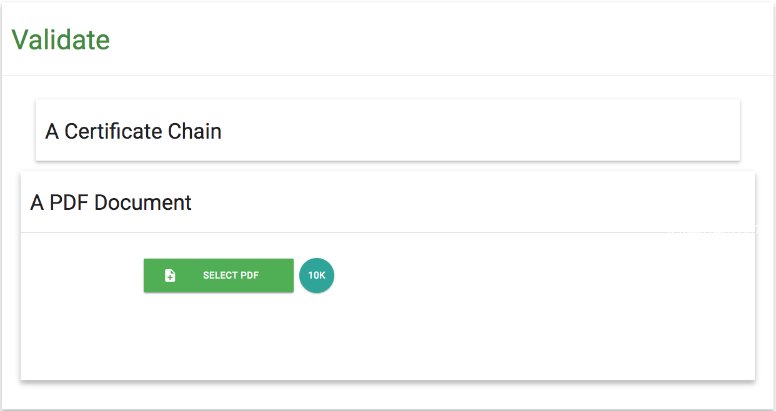Click the empty panel area right of the 10K badge
776x411 pixels.
click(x=531, y=275)
